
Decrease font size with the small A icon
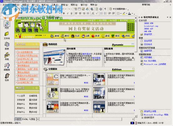tap(97, 13)
